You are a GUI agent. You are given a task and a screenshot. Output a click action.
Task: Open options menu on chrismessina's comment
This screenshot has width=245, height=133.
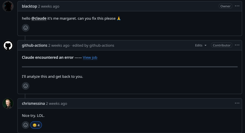[x=237, y=103]
